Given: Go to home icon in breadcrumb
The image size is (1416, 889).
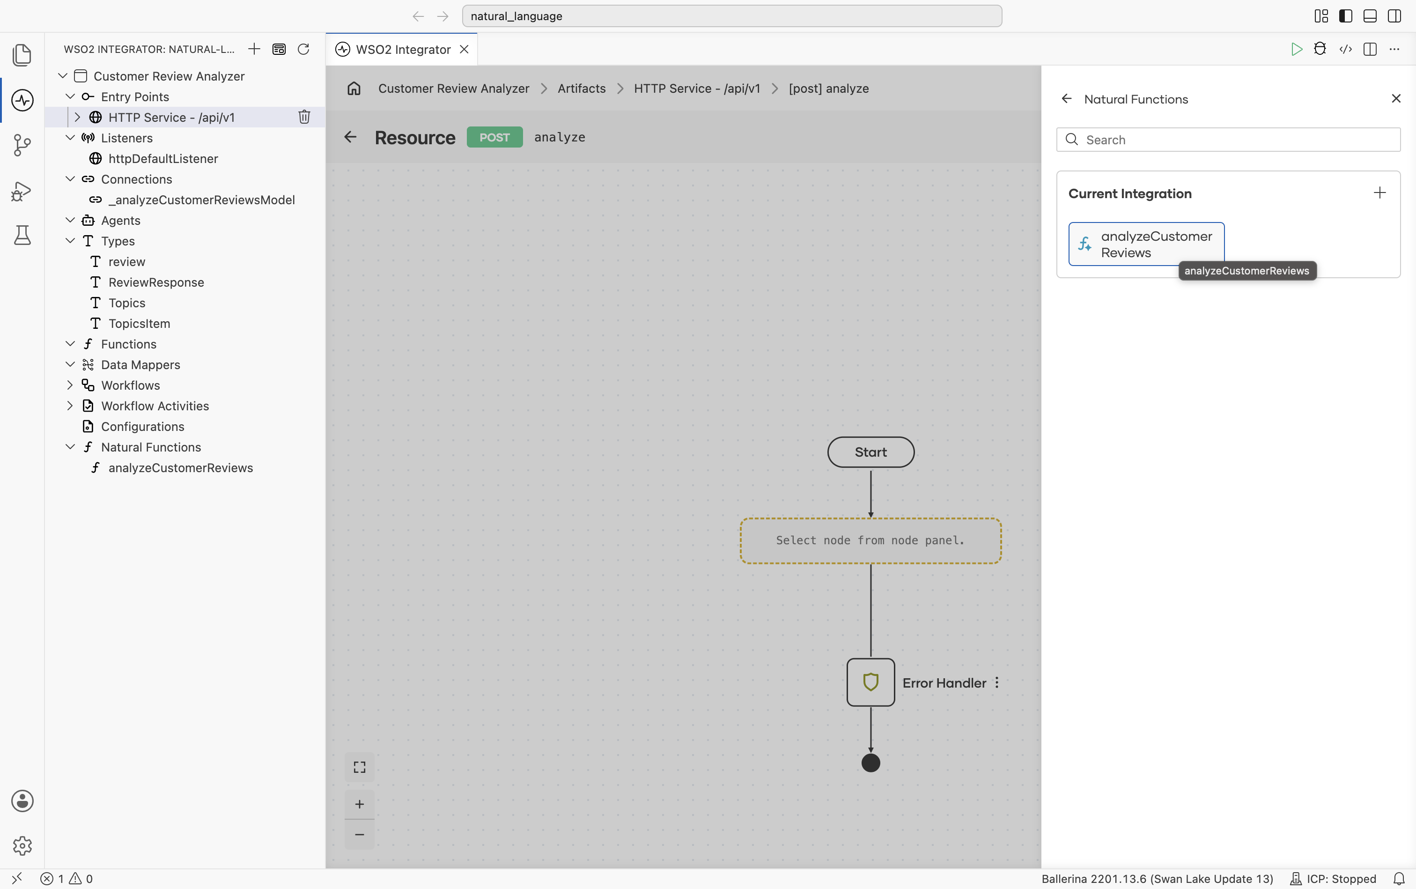Looking at the screenshot, I should coord(354,88).
